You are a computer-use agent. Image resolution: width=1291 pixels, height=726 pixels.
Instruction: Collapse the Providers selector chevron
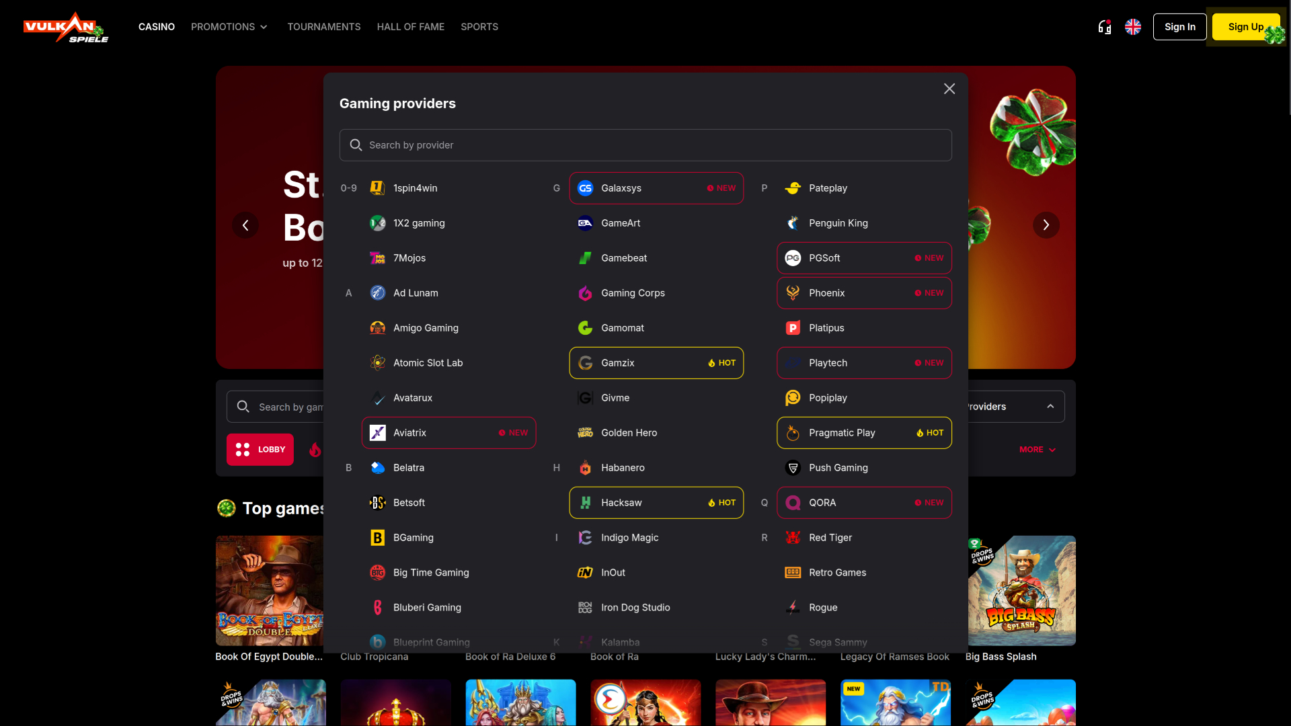tap(1051, 406)
